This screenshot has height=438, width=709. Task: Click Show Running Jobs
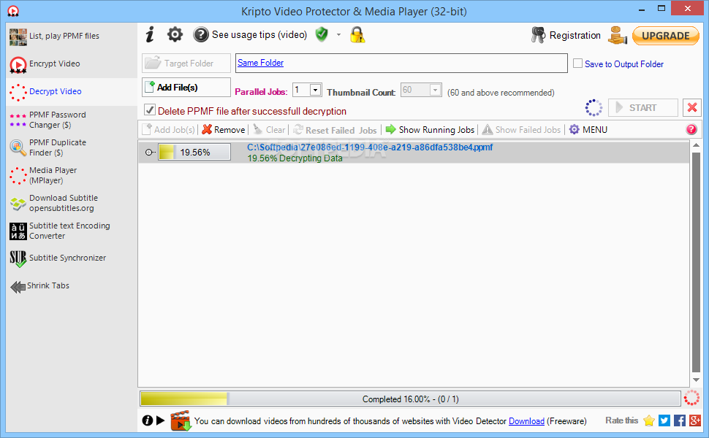tap(430, 130)
